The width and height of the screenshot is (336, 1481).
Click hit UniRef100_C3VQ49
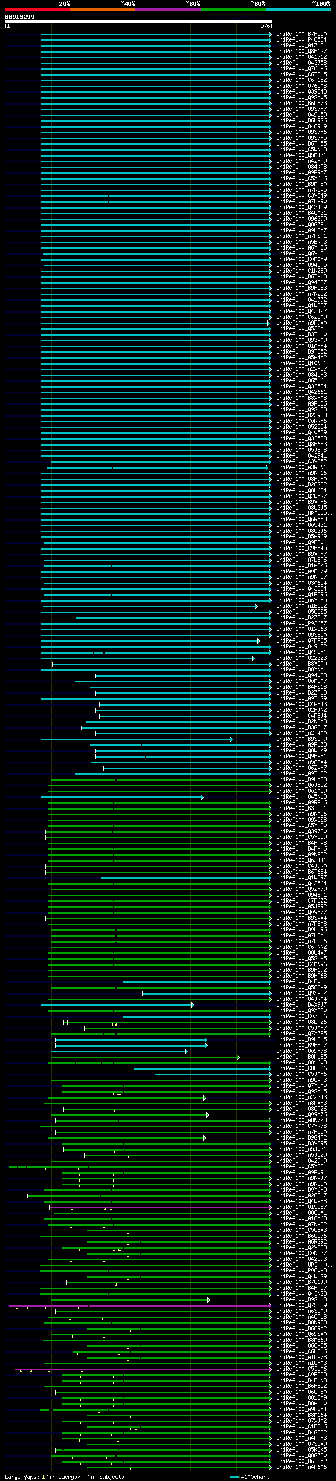301,195
